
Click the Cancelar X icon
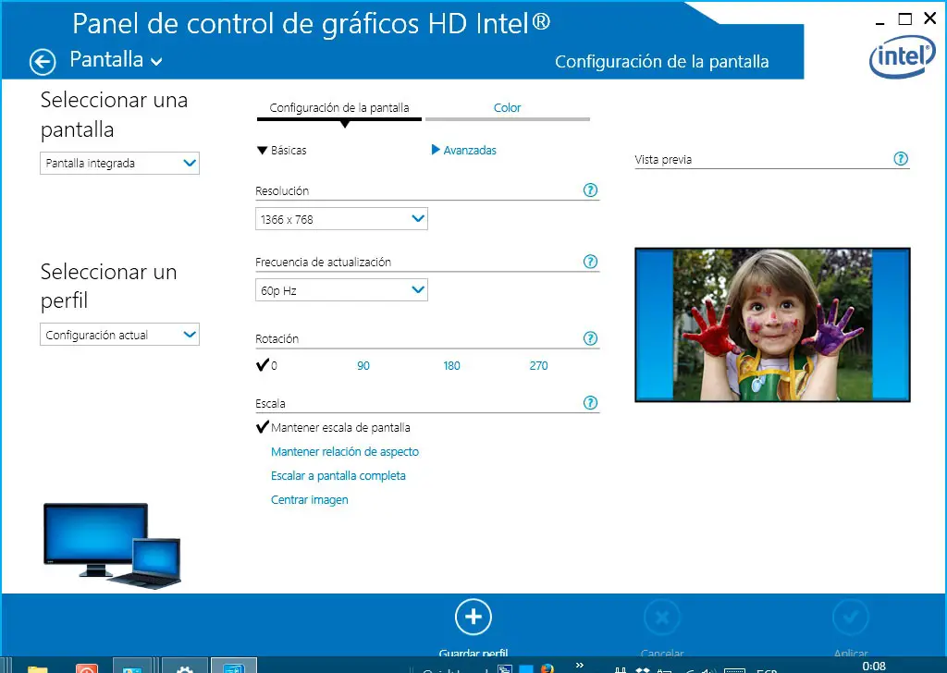pos(662,617)
